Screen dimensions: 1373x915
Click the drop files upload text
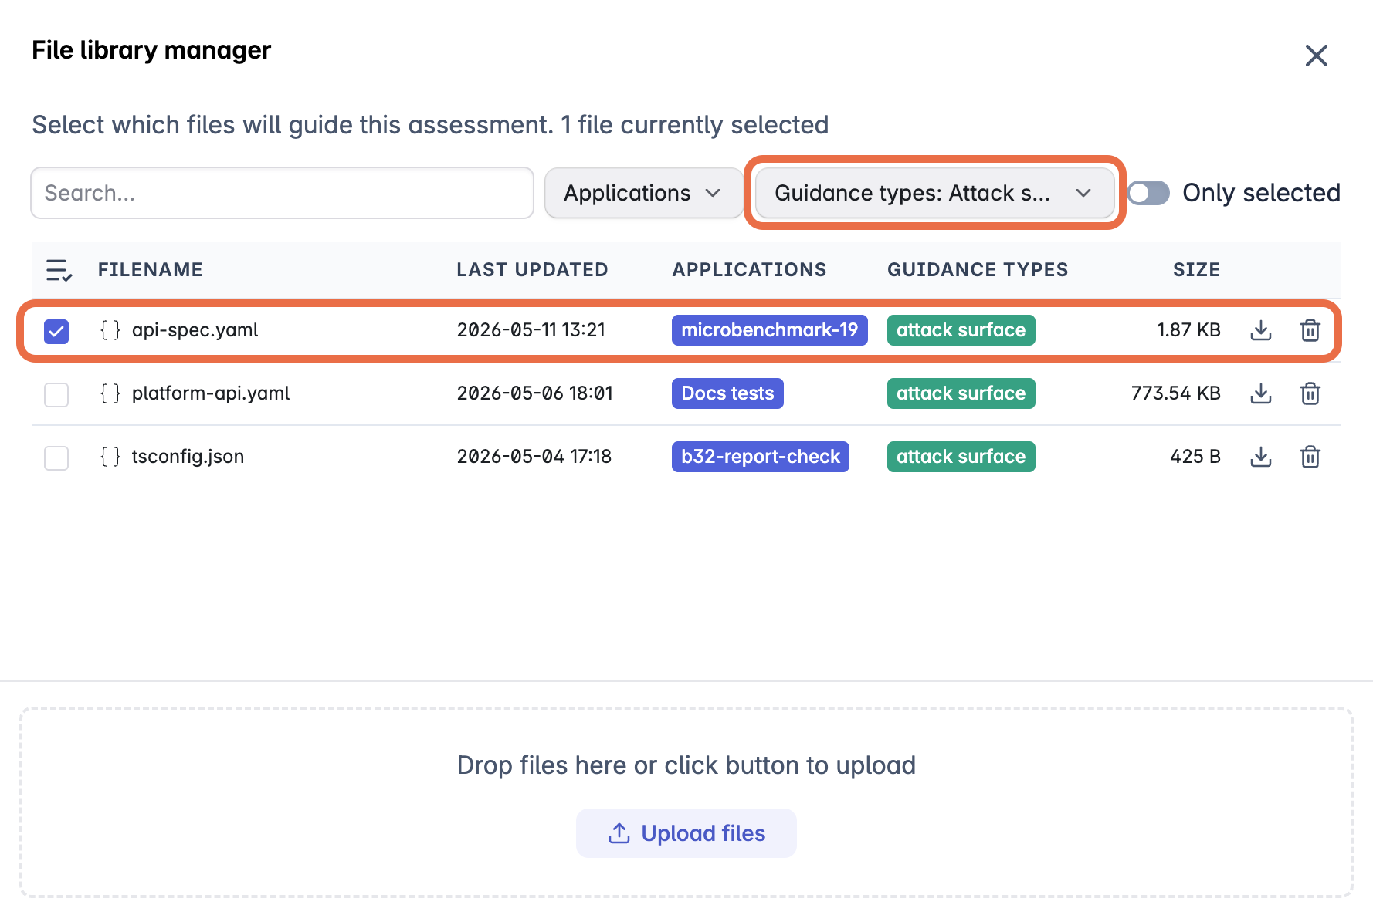(686, 765)
